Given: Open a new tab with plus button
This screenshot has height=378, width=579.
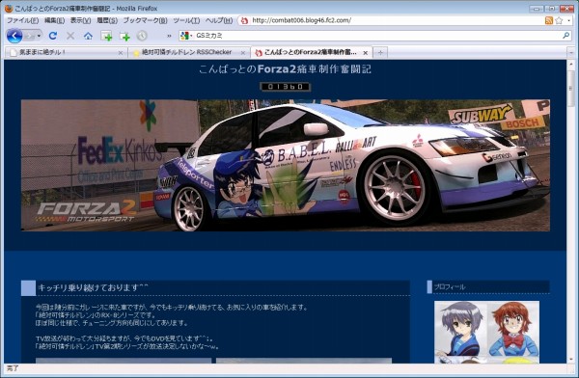Looking at the screenshot, I should pos(380,53).
